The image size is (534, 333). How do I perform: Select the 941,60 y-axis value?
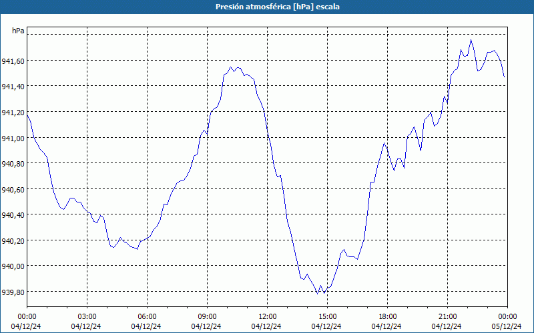(13, 61)
